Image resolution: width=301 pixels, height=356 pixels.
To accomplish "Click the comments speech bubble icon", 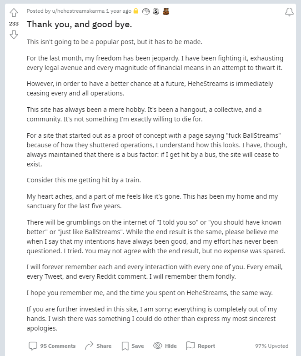I will click(x=33, y=346).
